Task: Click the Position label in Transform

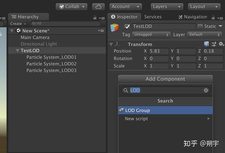Action: 122,51
